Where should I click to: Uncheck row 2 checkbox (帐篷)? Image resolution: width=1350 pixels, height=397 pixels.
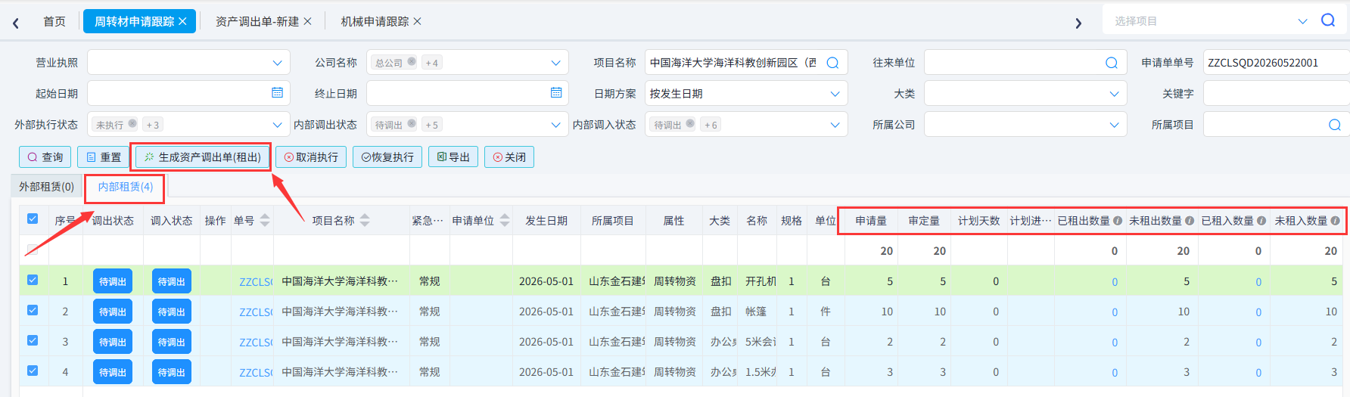(x=33, y=310)
